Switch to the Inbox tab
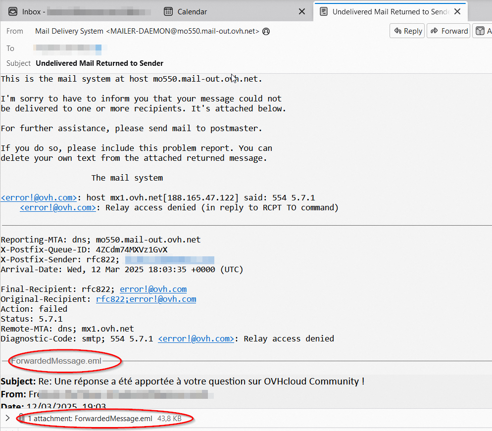This screenshot has height=431, width=492. (74, 11)
